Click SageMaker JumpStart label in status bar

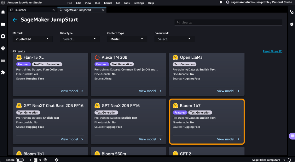pos(266,160)
